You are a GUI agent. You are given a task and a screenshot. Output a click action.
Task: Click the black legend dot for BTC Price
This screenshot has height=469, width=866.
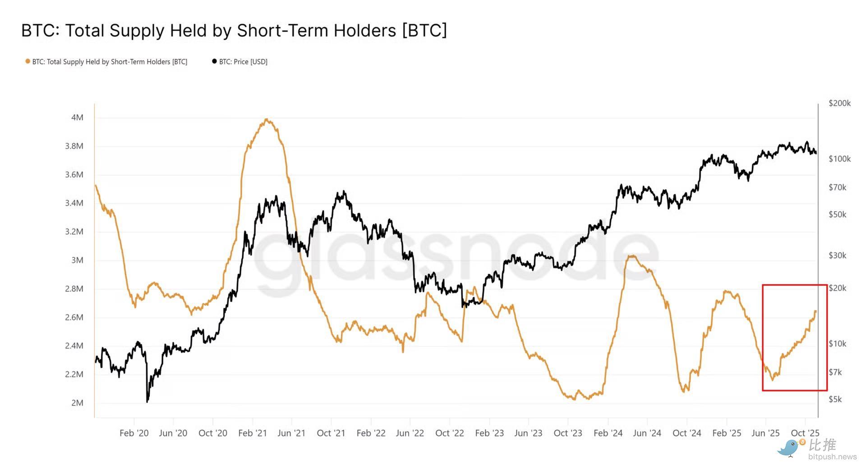(x=214, y=61)
